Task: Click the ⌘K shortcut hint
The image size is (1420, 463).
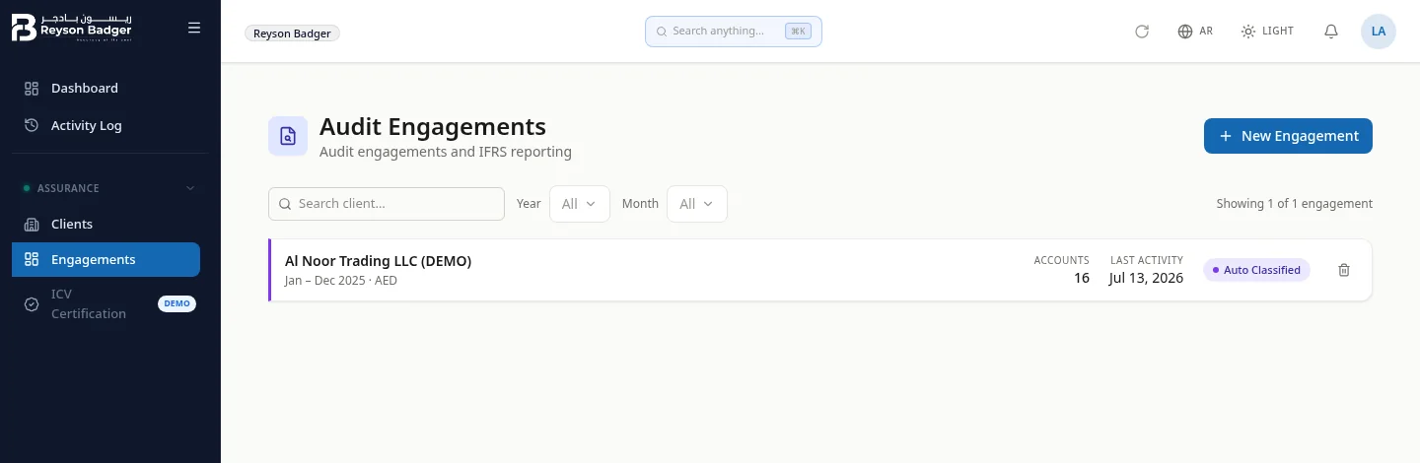Action: [798, 32]
